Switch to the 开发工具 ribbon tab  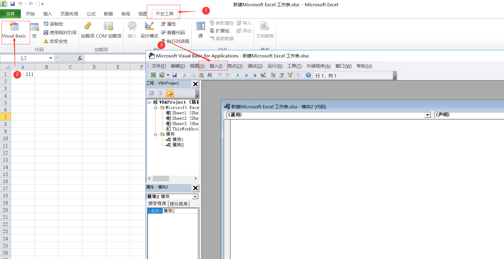(164, 14)
